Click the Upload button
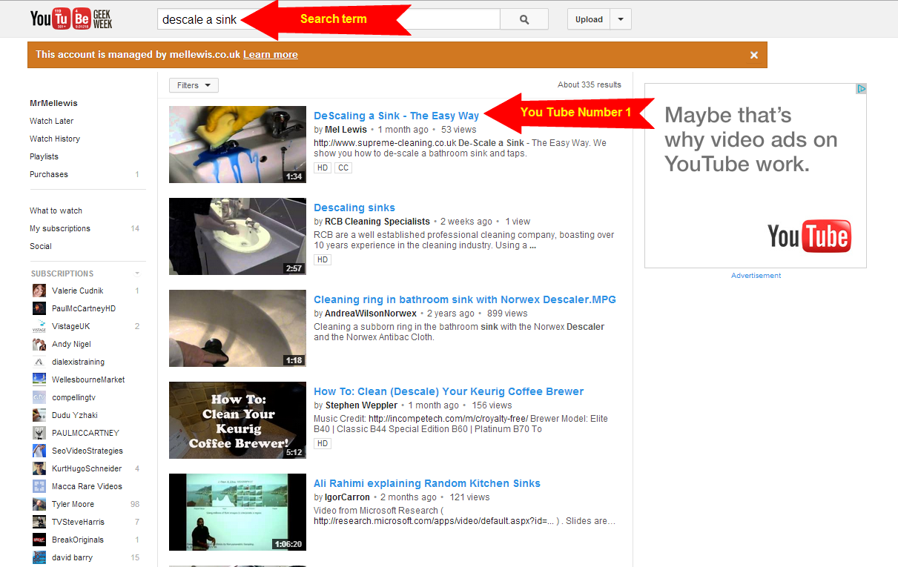 click(x=589, y=19)
